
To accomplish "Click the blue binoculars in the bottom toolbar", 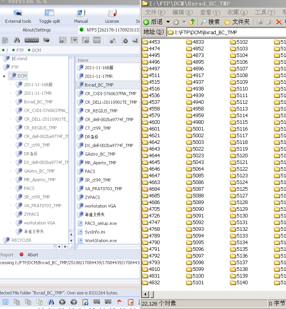I will [51, 302].
